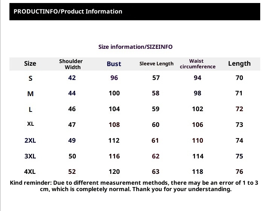Click the Length column header
267x211 pixels.
239,63
